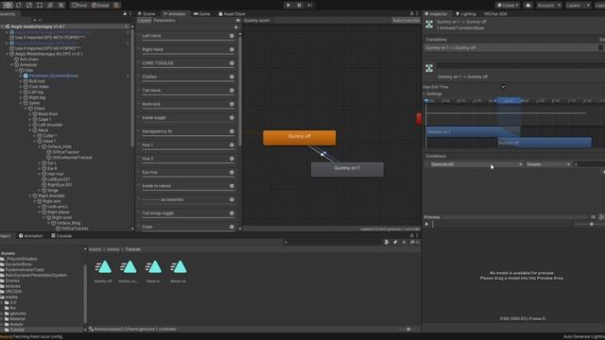605x340 pixels.
Task: Click the Pause button
Action: (299, 6)
